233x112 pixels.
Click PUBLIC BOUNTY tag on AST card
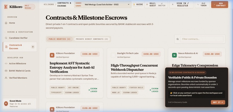pyautogui.click(x=58, y=88)
